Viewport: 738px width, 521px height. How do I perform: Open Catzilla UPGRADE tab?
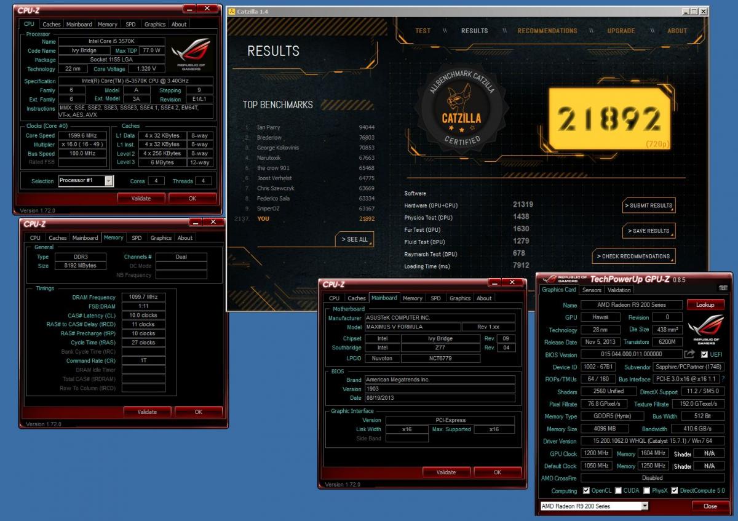[x=621, y=31]
